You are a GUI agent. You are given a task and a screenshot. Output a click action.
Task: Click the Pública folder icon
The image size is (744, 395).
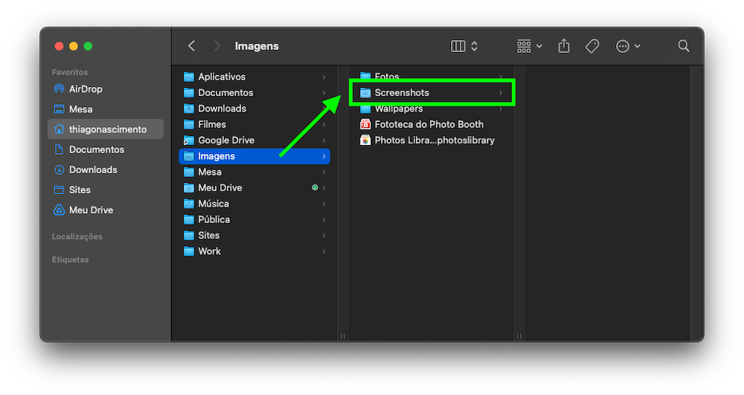pyautogui.click(x=189, y=219)
